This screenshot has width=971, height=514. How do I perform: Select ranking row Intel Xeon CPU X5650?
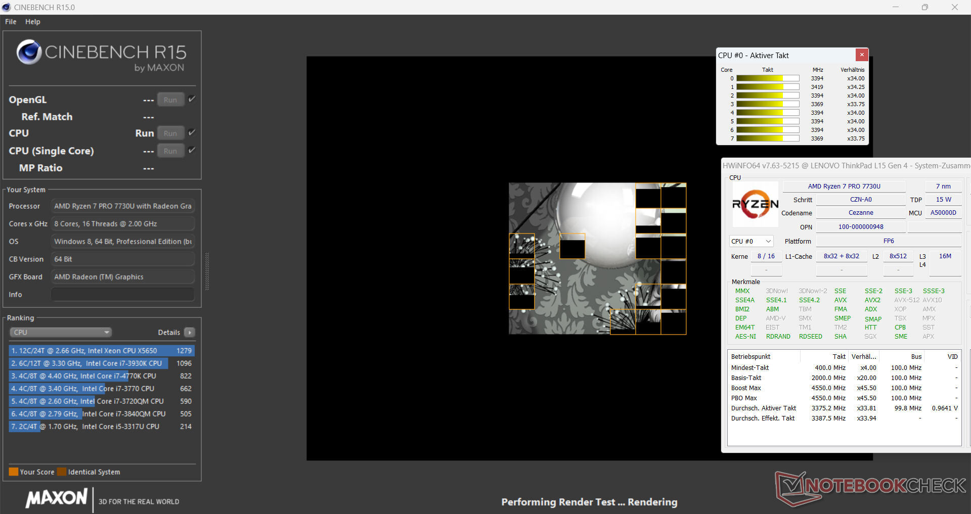[102, 351]
